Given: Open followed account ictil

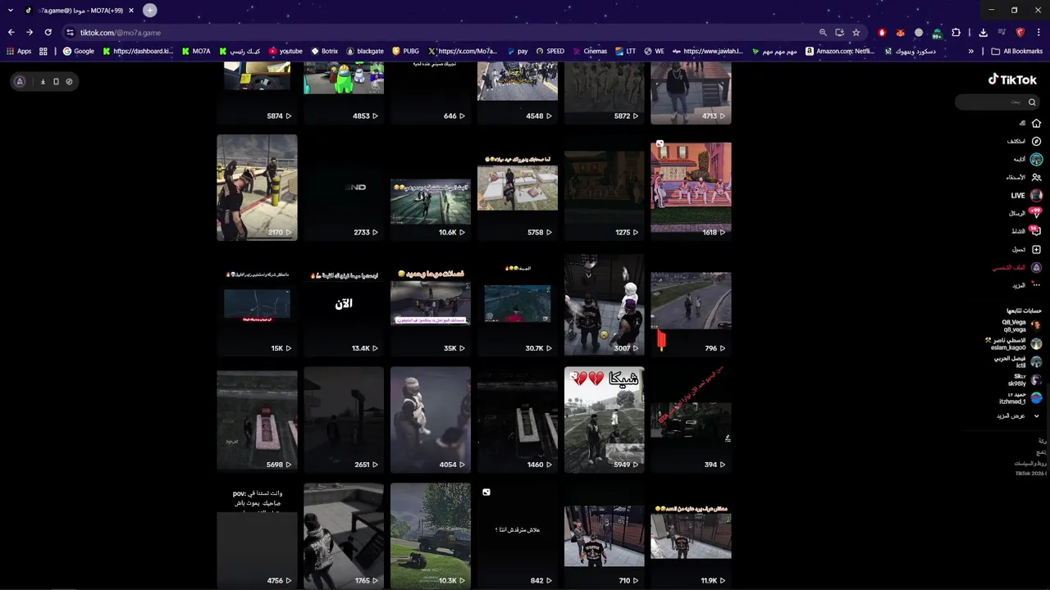Looking at the screenshot, I should tap(1018, 361).
